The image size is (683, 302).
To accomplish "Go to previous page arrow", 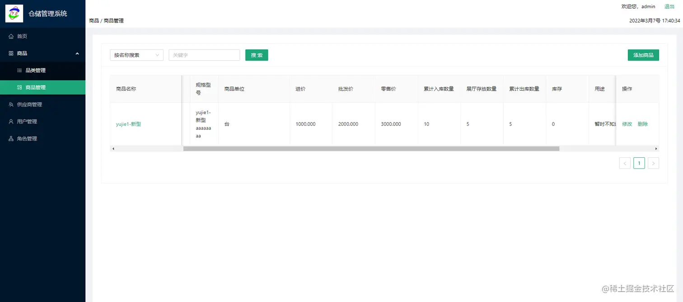I will point(625,163).
